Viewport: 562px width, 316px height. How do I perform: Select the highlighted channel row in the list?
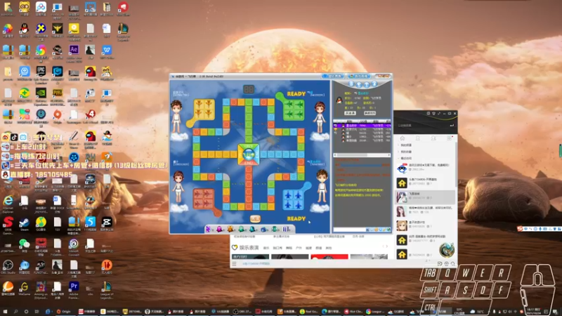[425, 197]
